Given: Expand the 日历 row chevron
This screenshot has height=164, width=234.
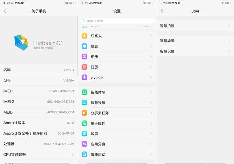Looking at the screenshot, I should pyautogui.click(x=151, y=67).
